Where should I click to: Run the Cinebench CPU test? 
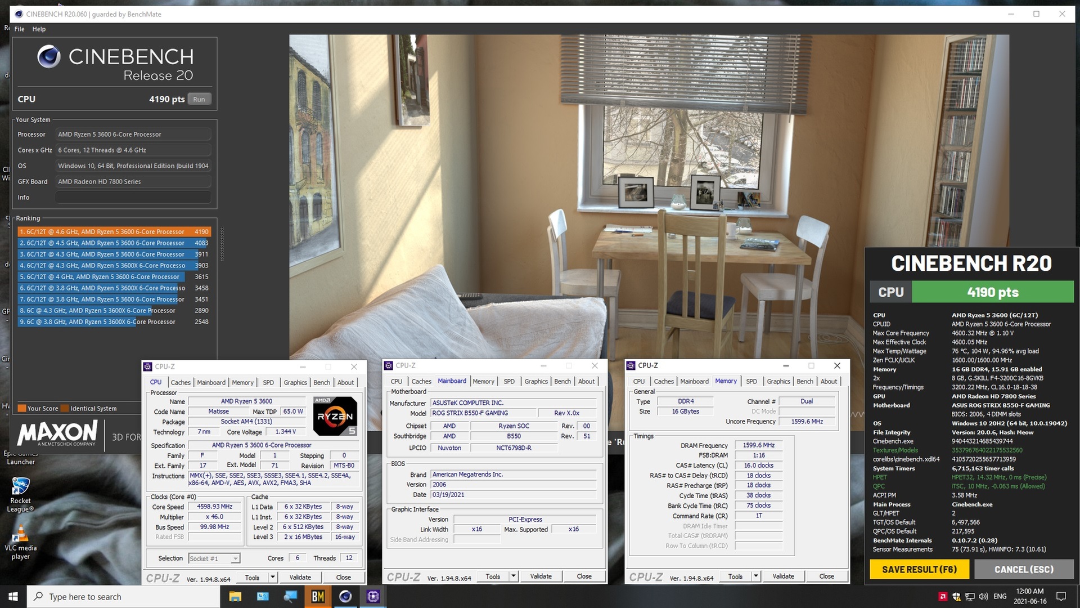(199, 99)
